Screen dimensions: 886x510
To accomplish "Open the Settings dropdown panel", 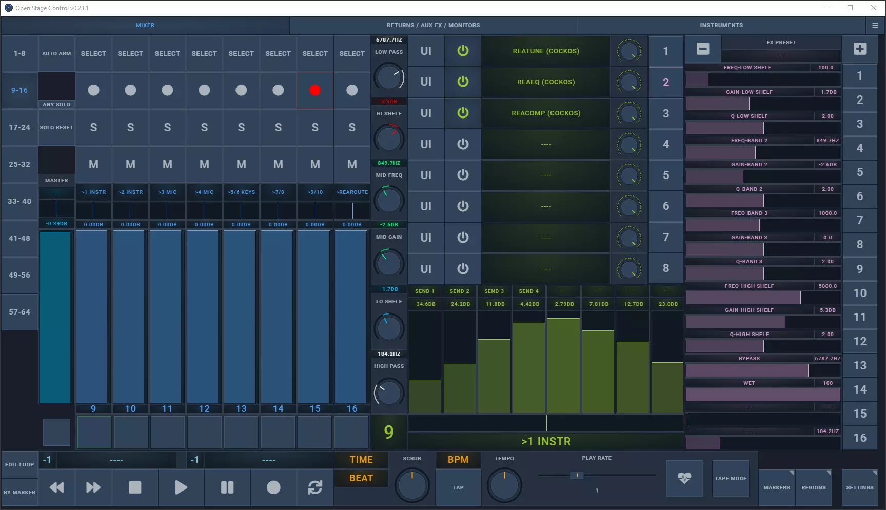I will pos(860,487).
